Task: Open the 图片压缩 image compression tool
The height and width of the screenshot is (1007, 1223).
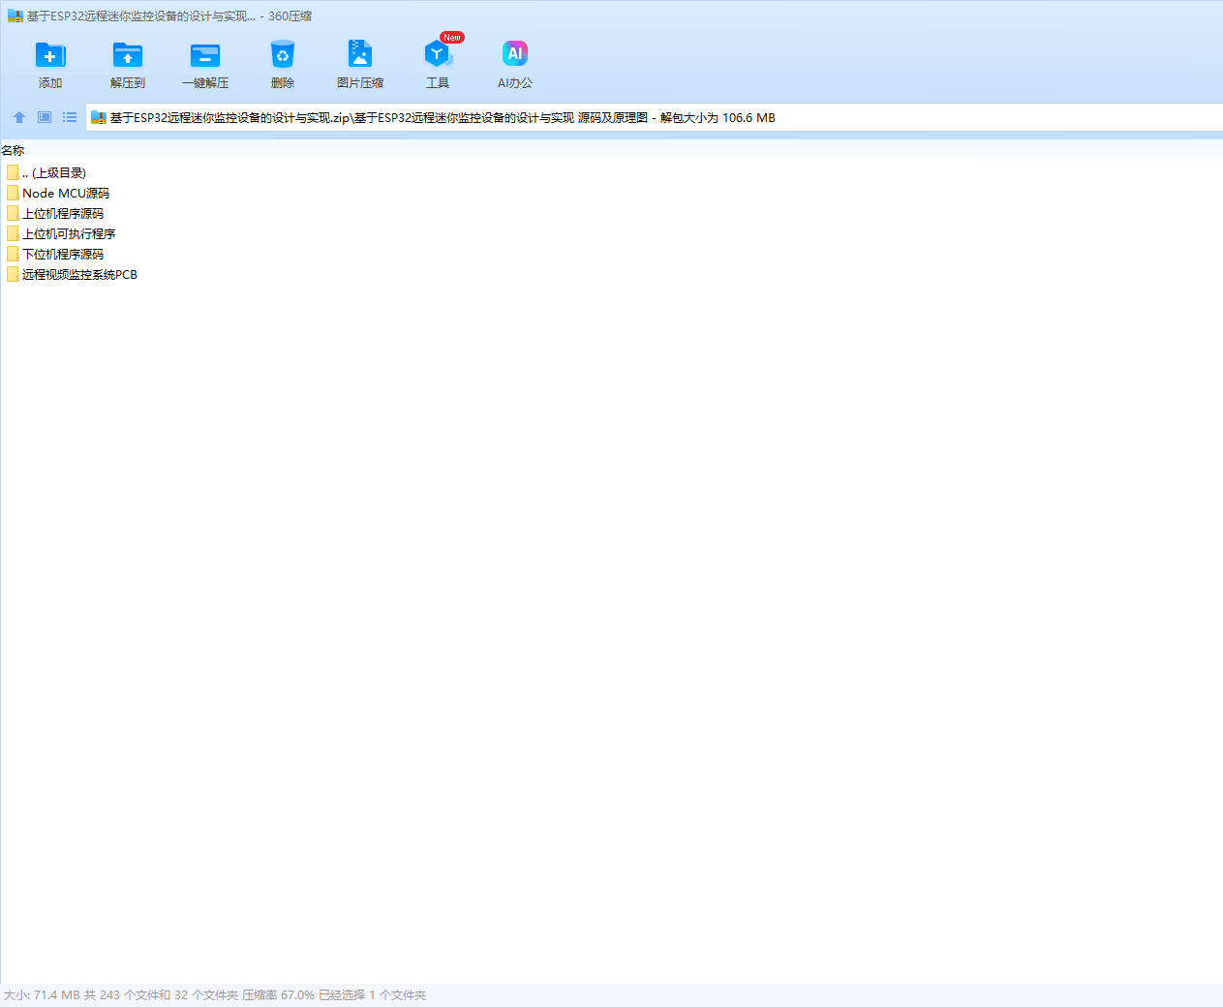Action: pos(360,55)
